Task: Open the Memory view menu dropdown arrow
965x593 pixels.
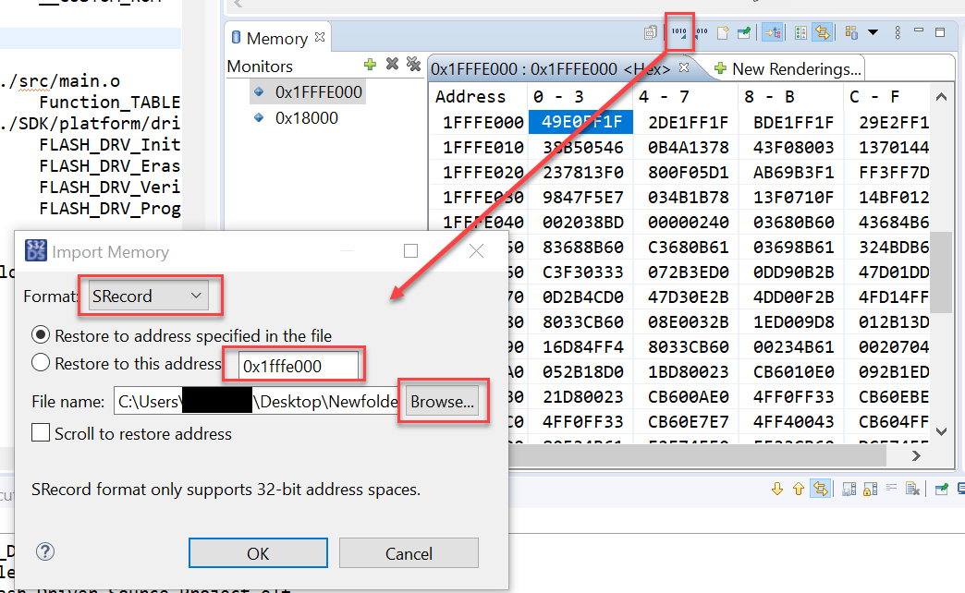Action: pyautogui.click(x=872, y=32)
